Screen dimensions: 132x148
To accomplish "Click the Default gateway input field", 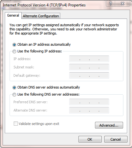I will tap(89, 75).
